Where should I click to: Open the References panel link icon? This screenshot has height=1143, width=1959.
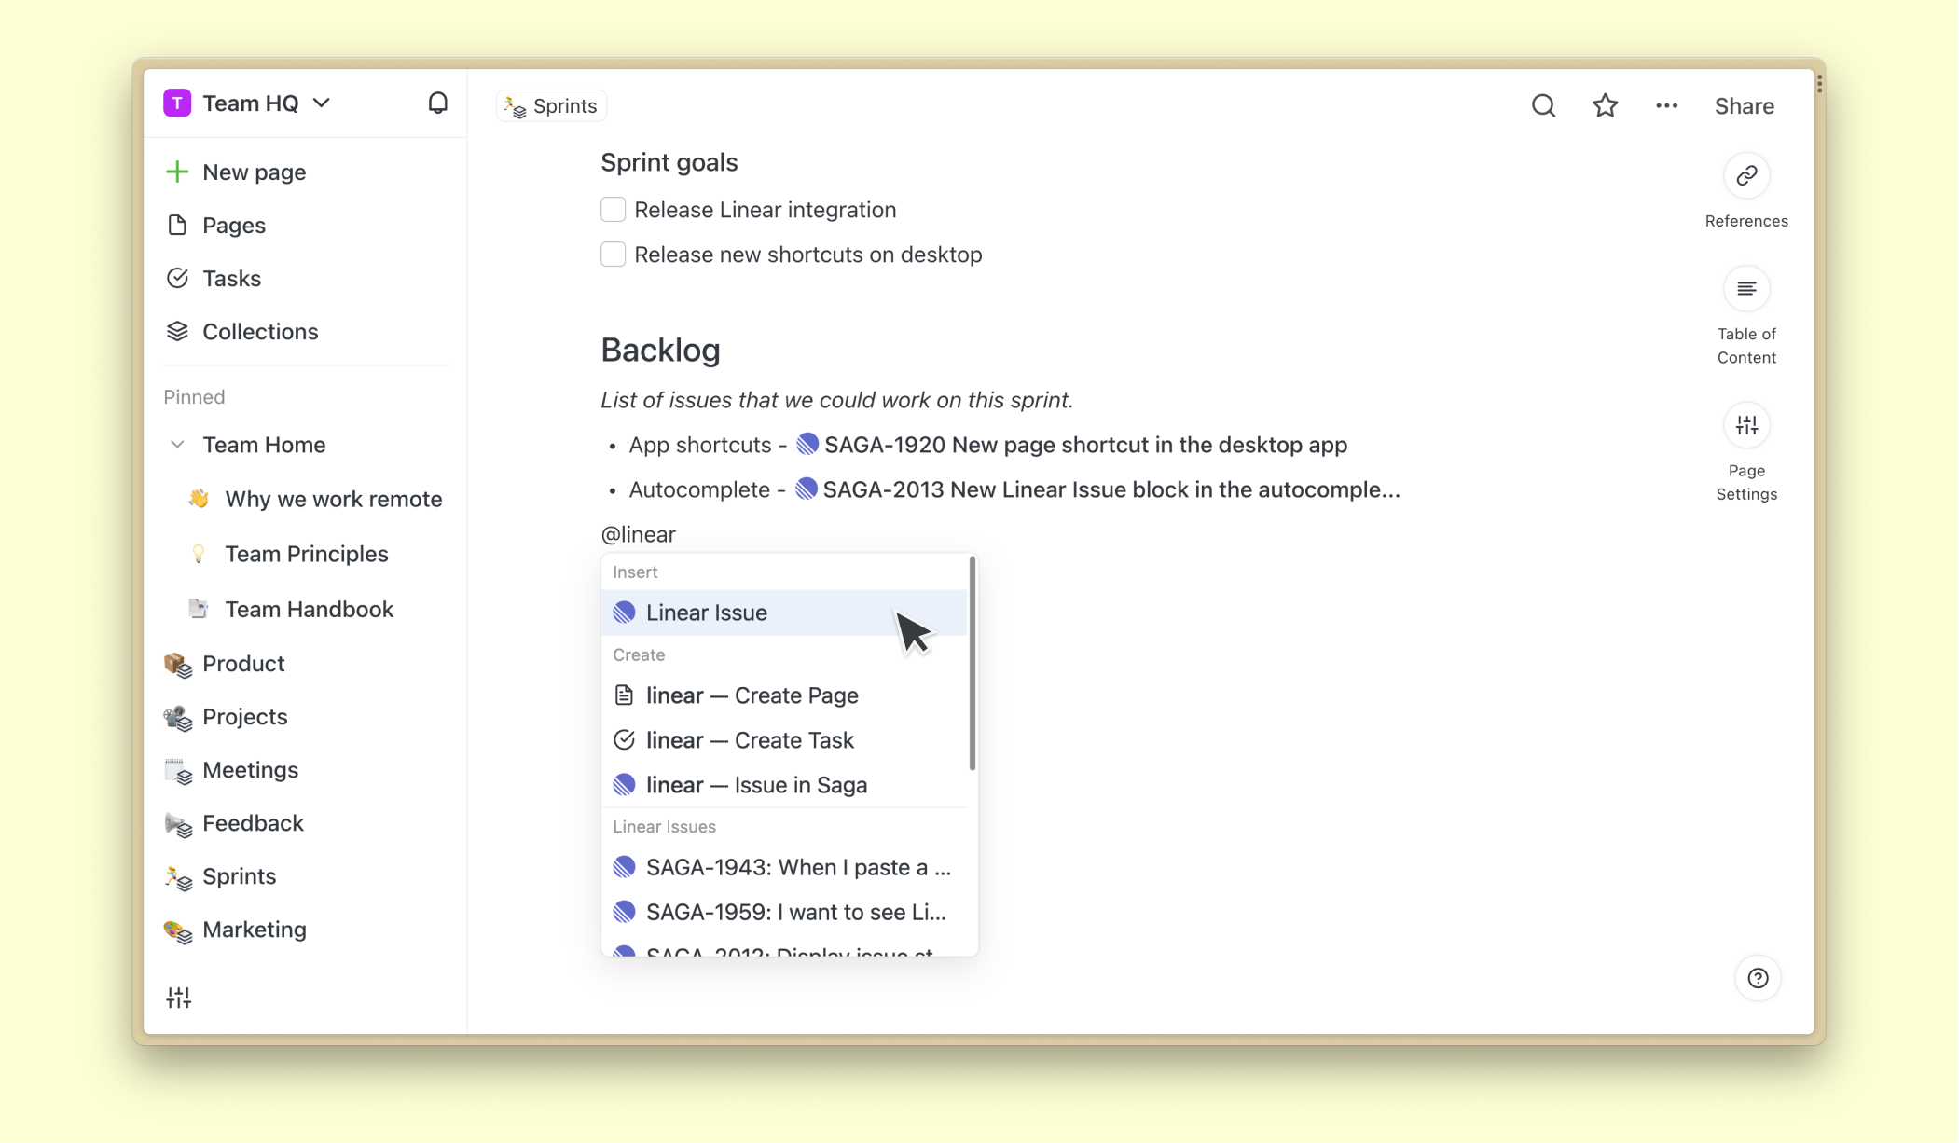click(1745, 176)
